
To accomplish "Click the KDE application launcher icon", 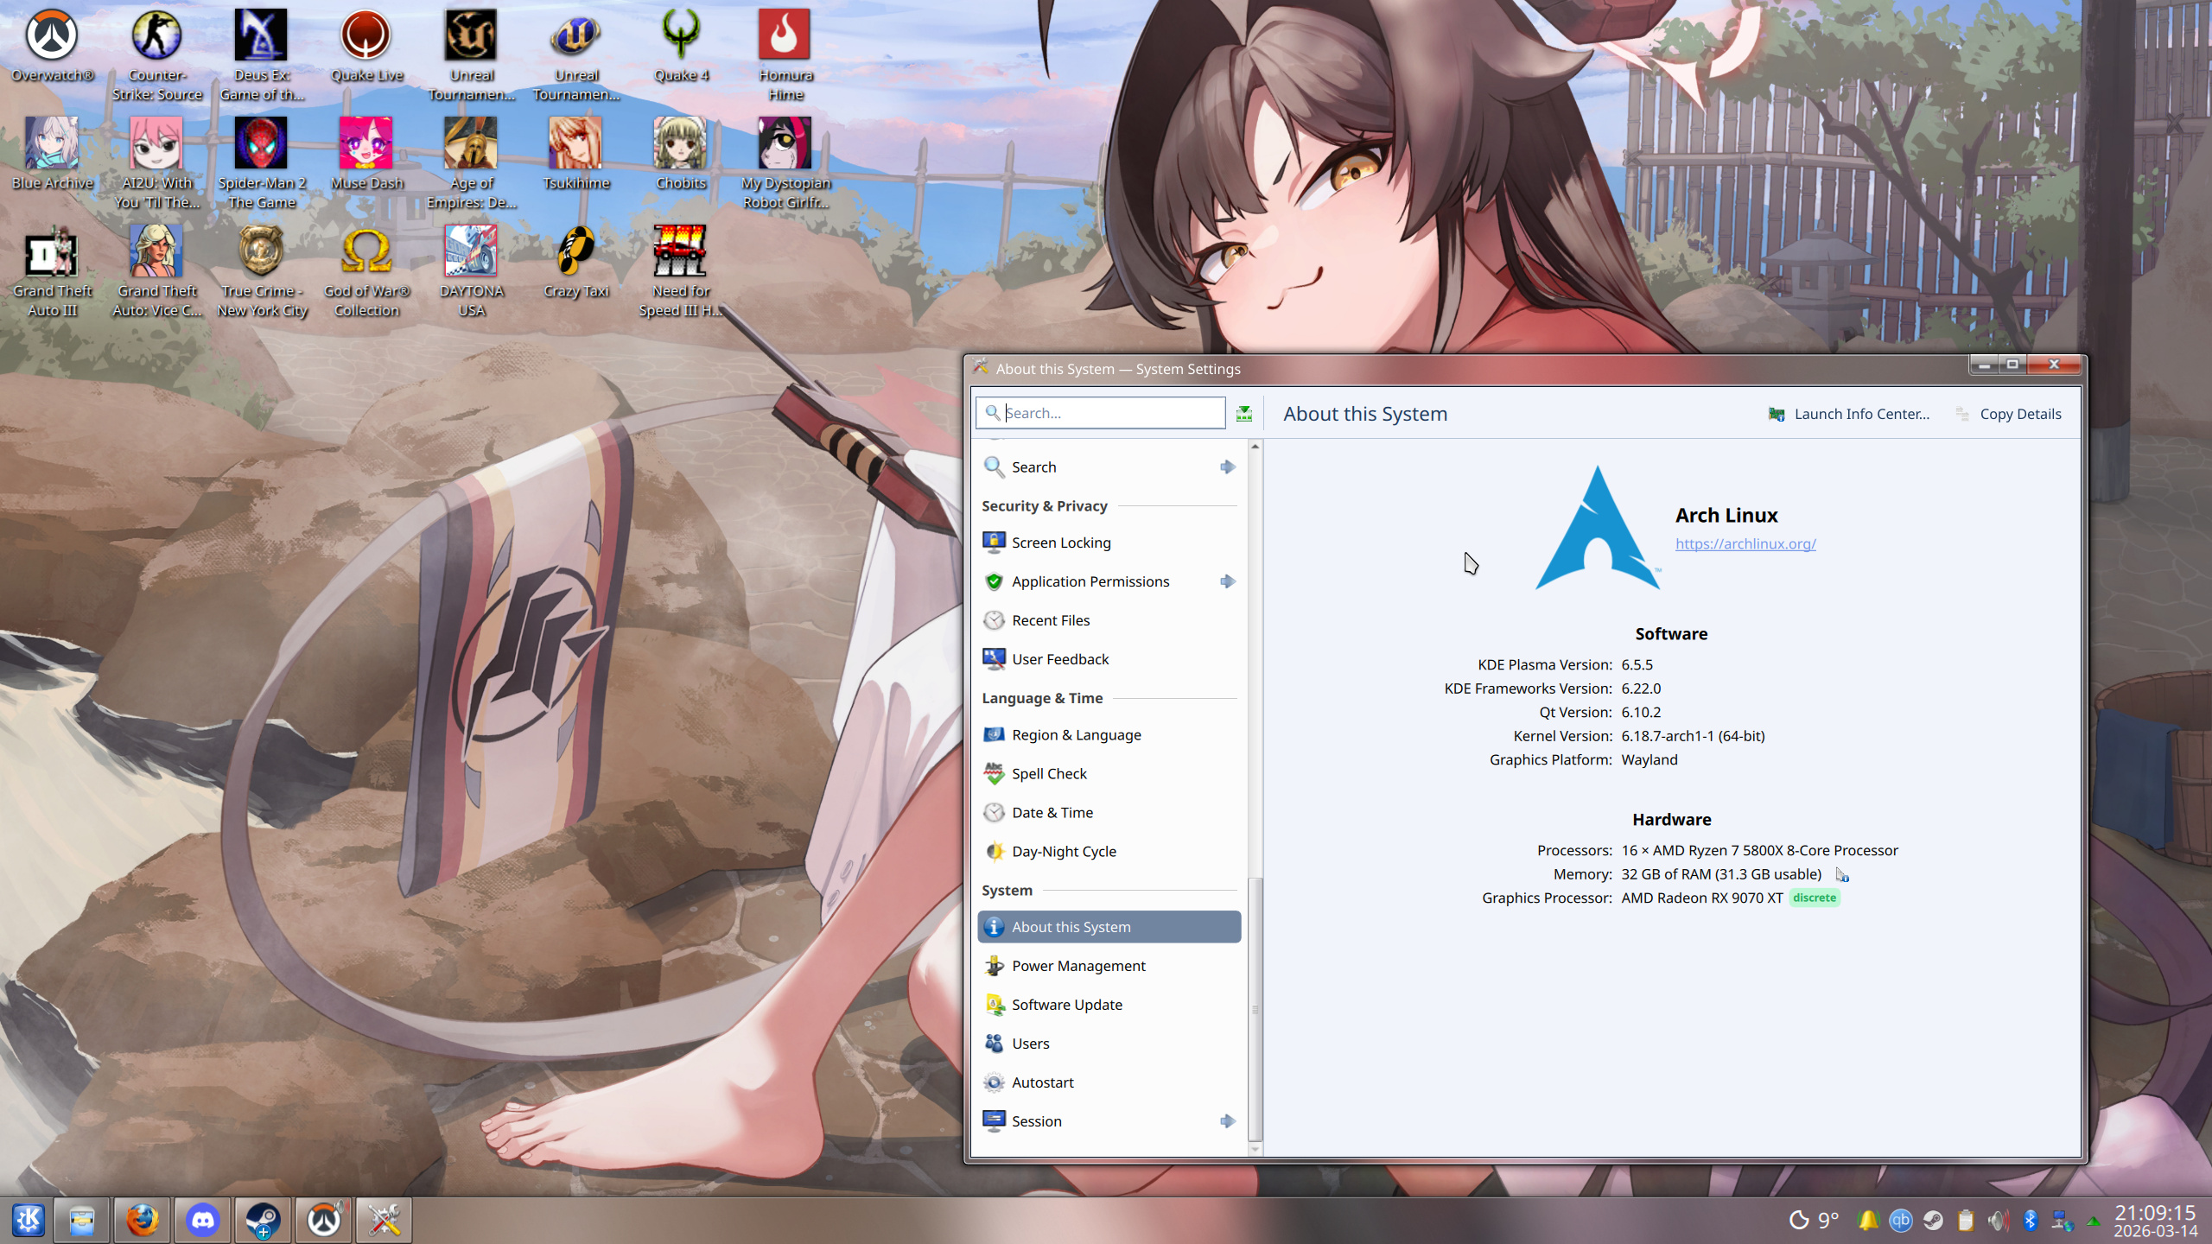I will 29,1220.
